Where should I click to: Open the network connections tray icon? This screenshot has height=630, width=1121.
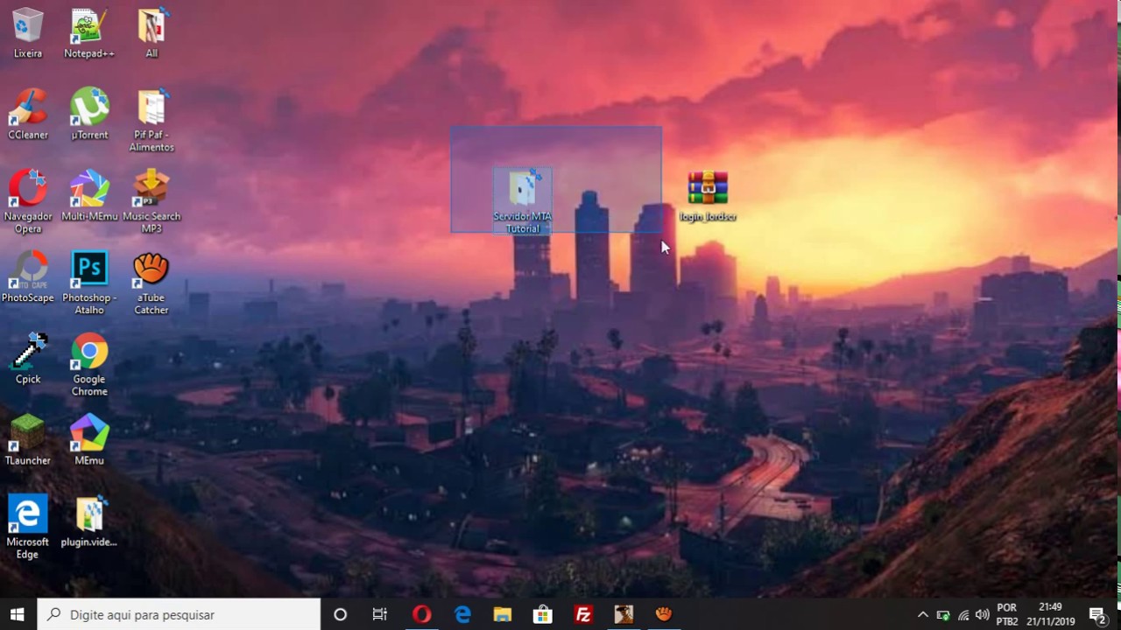point(963,614)
